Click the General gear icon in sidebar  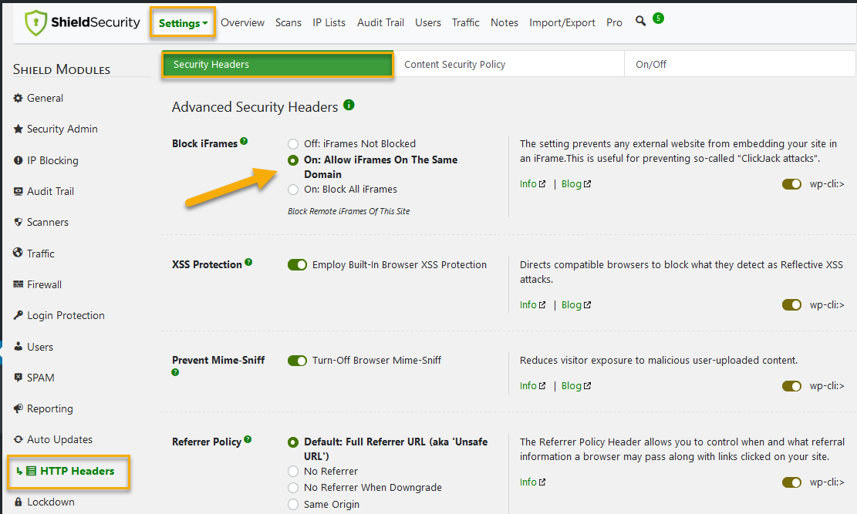[18, 98]
